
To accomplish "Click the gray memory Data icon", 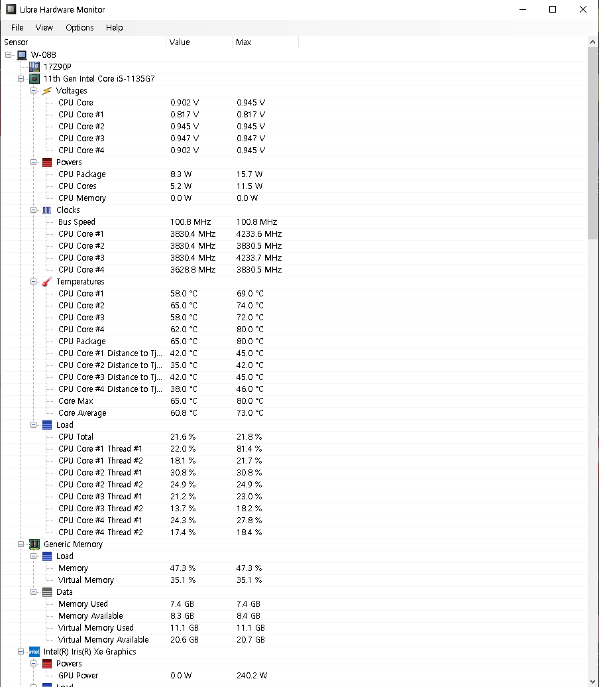I will (47, 592).
